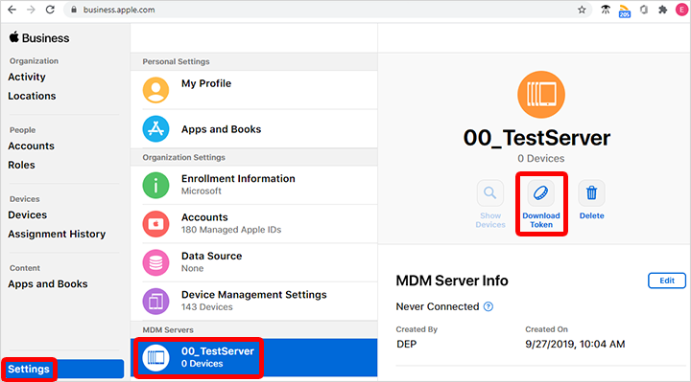This screenshot has width=691, height=382.
Task: Click the Show Devices magnifier icon
Action: [x=490, y=193]
